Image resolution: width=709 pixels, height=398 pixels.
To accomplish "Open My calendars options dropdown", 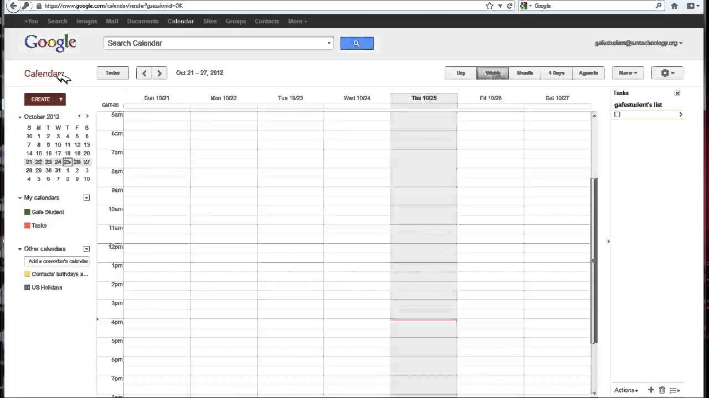I will [86, 198].
